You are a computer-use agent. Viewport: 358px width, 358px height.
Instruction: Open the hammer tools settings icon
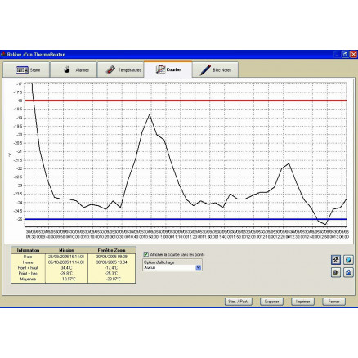(x=336, y=260)
